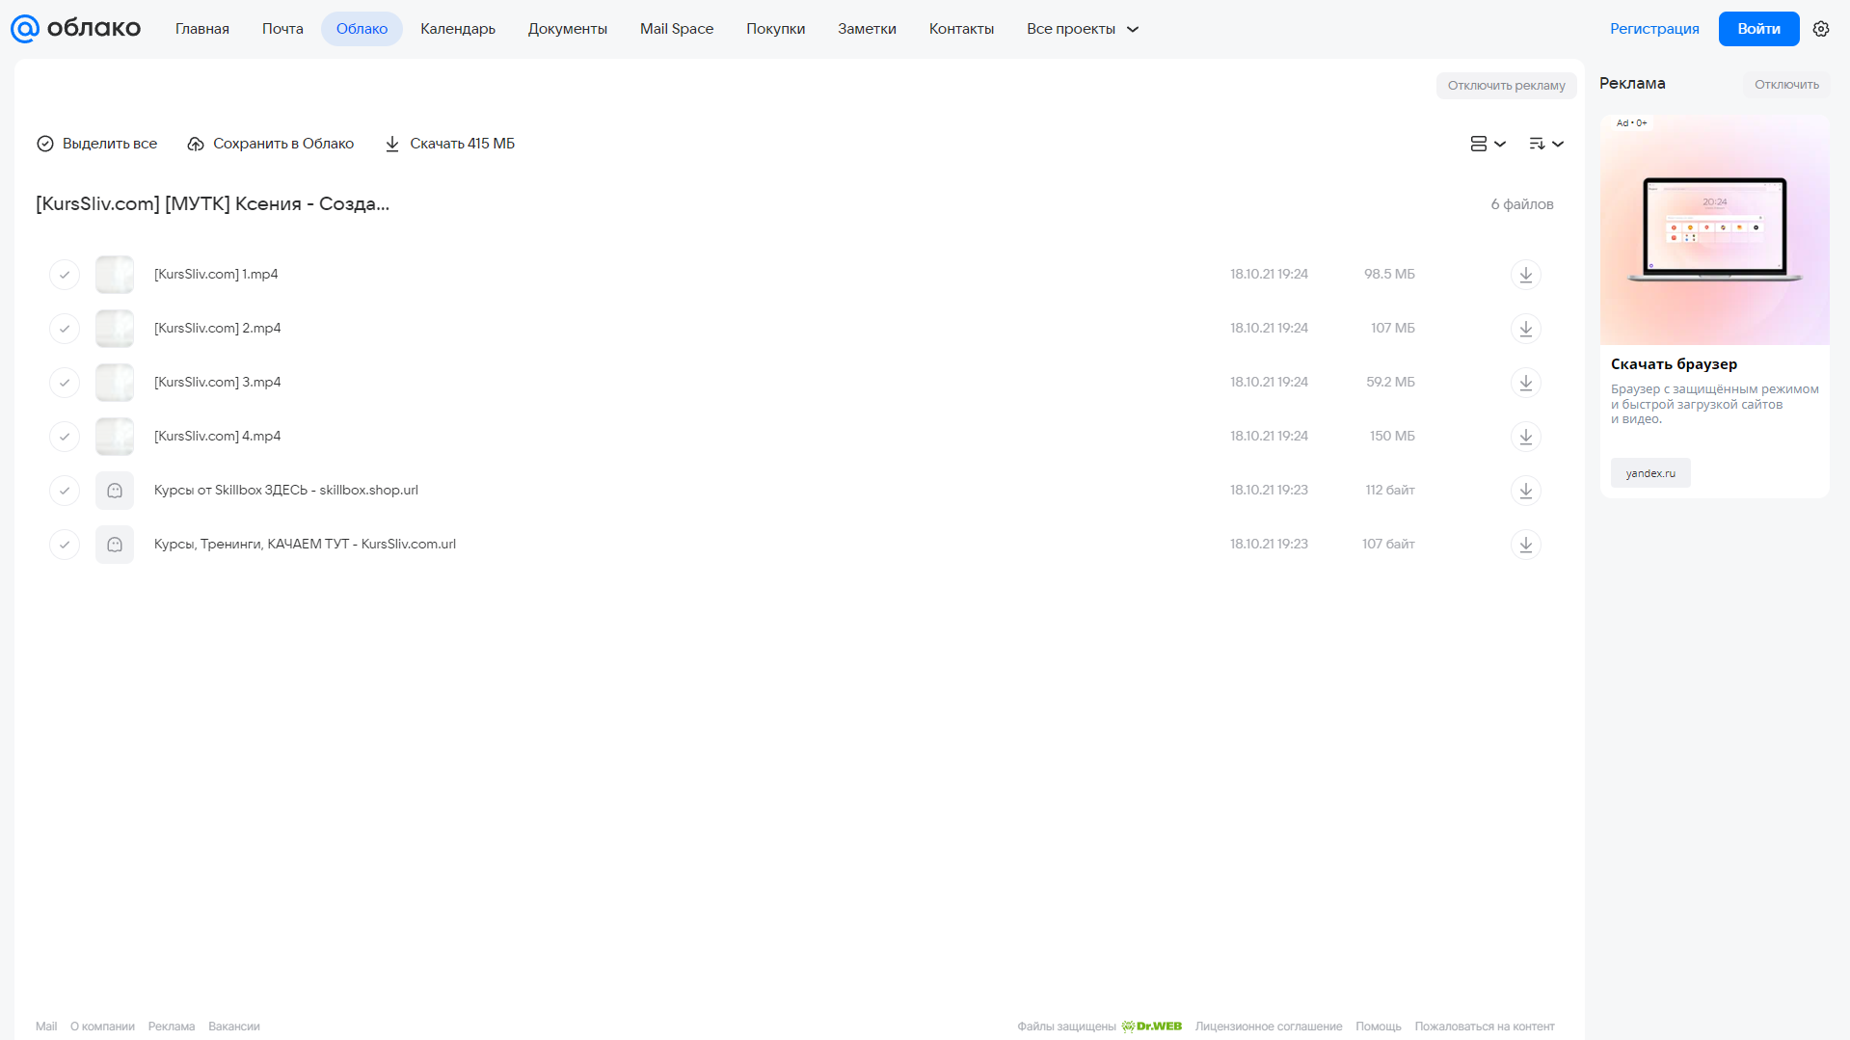Select the [KursSliv.com] 4.mp4 checkbox
Image resolution: width=1850 pixels, height=1040 pixels.
click(x=65, y=437)
